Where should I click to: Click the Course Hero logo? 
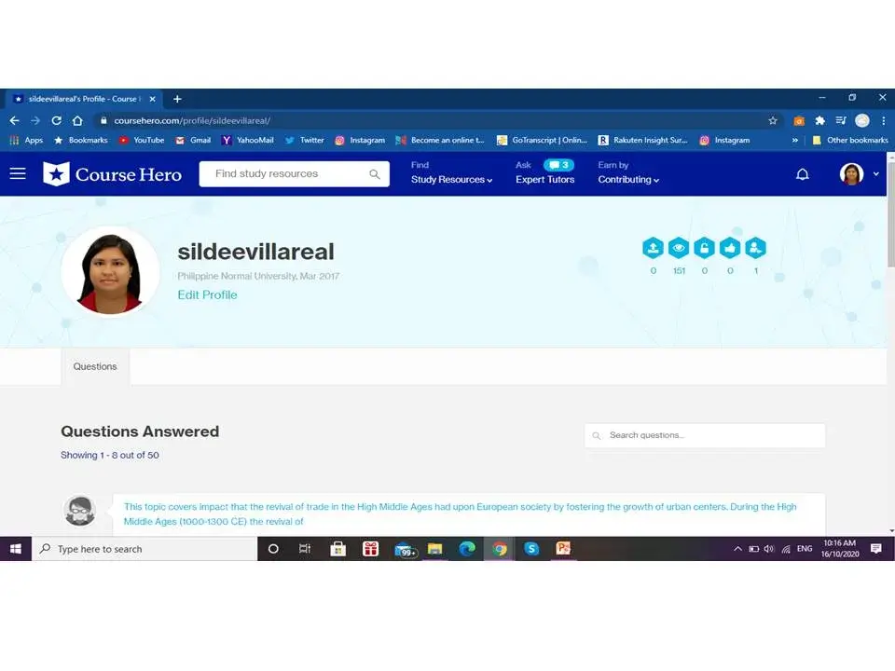click(x=113, y=174)
